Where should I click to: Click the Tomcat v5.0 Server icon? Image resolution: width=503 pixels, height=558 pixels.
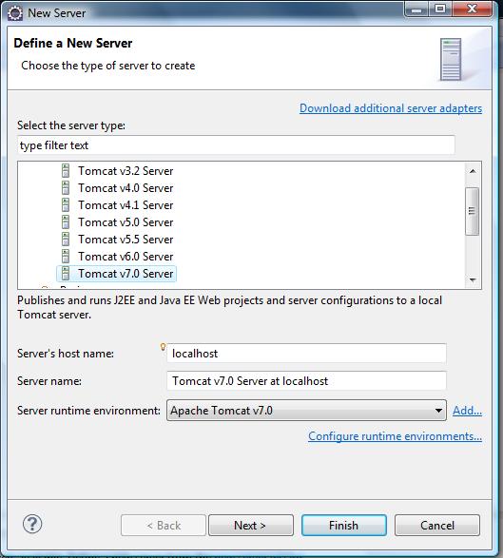tap(66, 222)
